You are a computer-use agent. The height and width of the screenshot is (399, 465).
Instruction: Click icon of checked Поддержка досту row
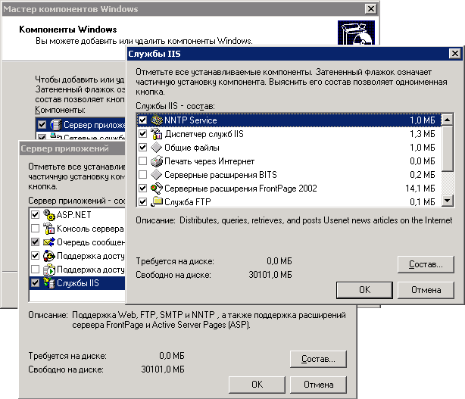49,256
